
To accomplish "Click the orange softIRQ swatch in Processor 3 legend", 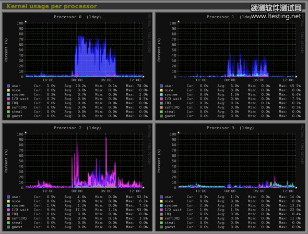I will 161,218.
